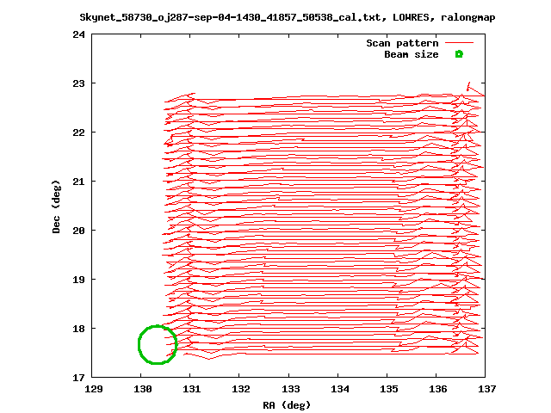551x413 pixels.
Task: Click the Dec axis tick label 23
Action: pyautogui.click(x=78, y=83)
